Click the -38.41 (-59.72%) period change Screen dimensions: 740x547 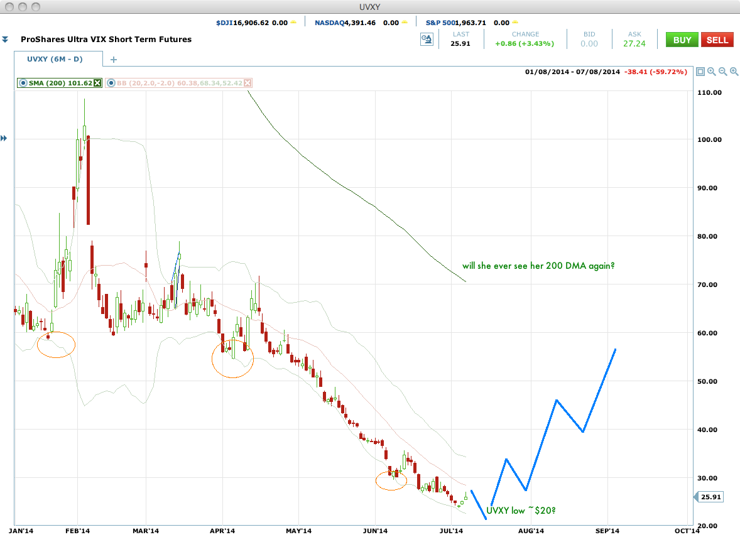click(656, 72)
